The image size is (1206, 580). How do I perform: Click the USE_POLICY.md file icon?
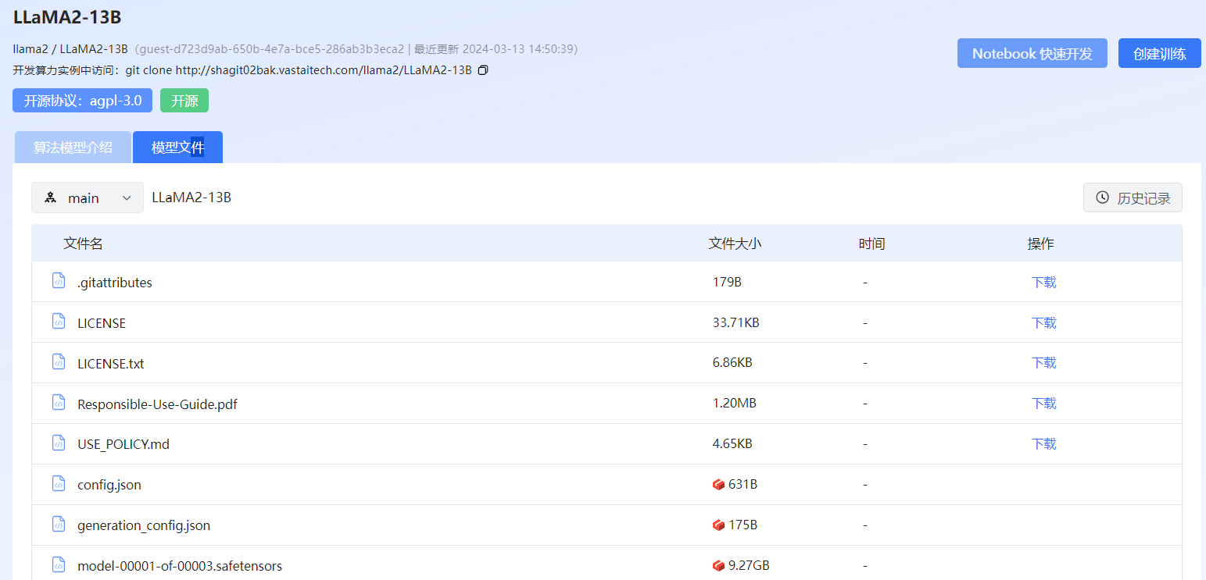(59, 443)
